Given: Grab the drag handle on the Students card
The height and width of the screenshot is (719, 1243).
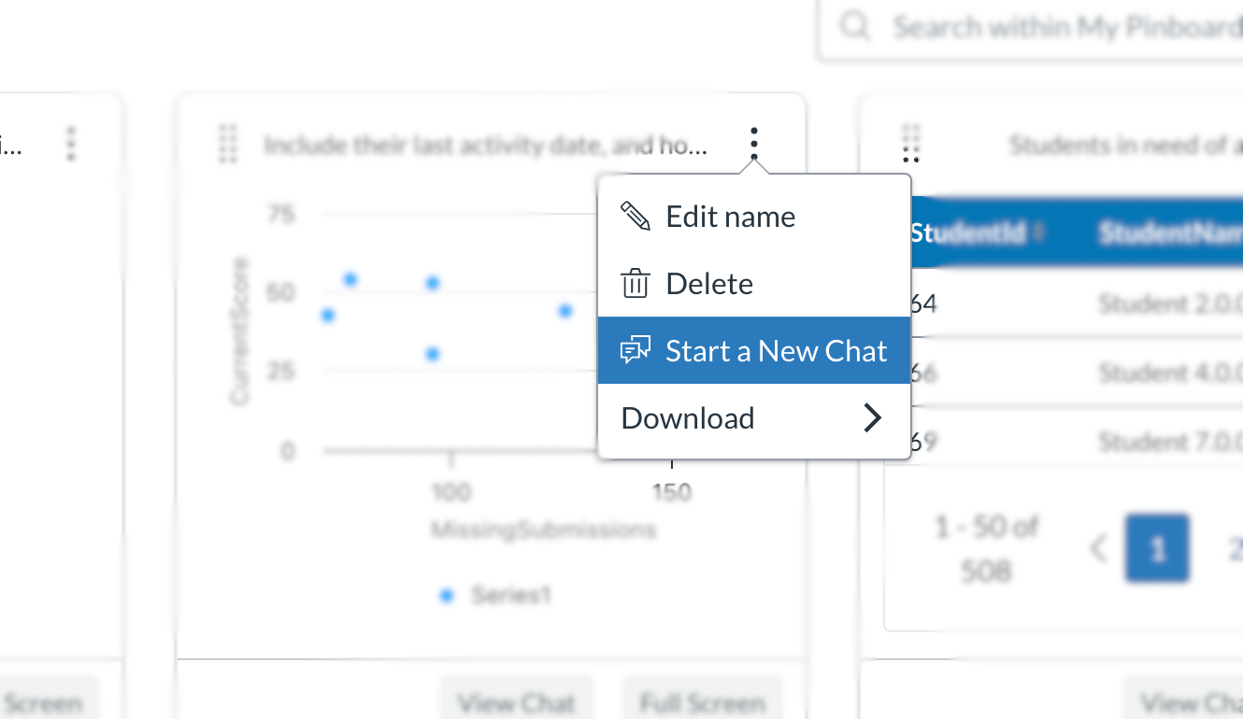Looking at the screenshot, I should [x=910, y=145].
